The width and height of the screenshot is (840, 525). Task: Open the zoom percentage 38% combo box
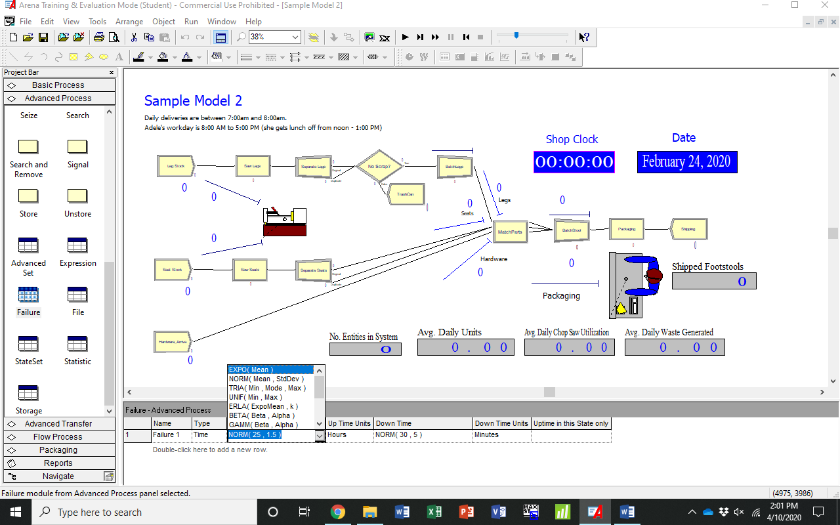click(x=274, y=37)
